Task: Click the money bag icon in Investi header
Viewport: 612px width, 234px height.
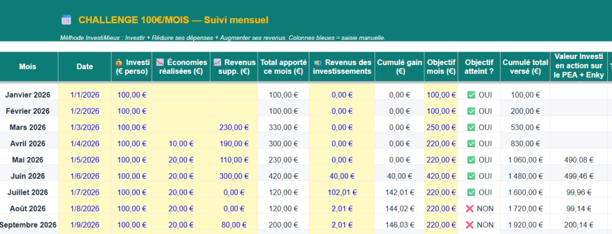Action: point(119,62)
